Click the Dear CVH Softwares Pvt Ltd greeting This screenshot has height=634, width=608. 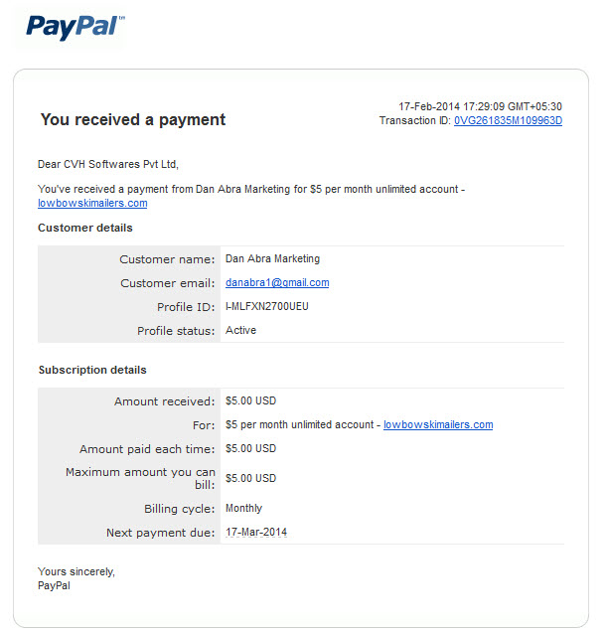tap(108, 164)
